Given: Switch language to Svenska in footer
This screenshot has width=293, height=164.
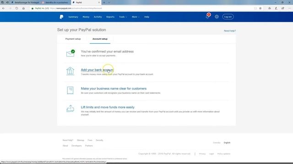Looking at the screenshot, I should pos(217,143).
